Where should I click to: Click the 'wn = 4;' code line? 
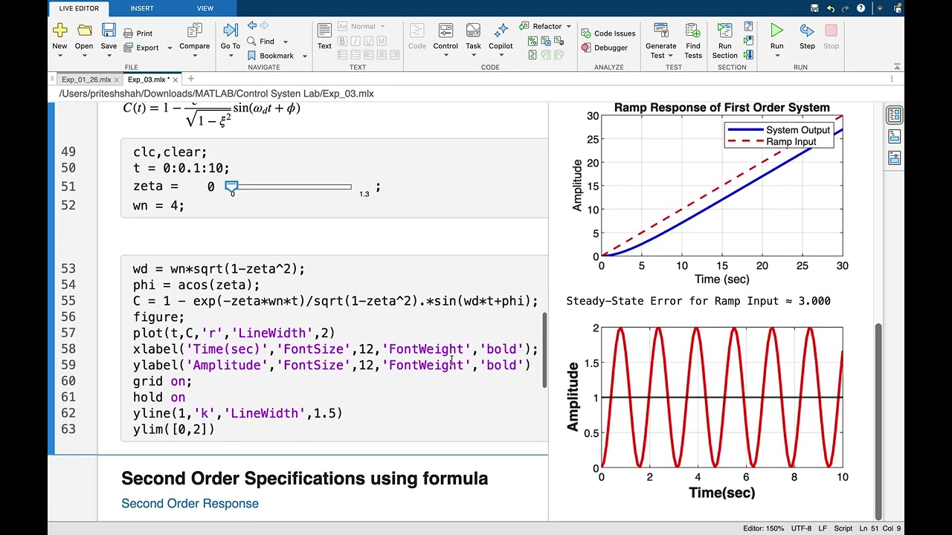click(158, 205)
